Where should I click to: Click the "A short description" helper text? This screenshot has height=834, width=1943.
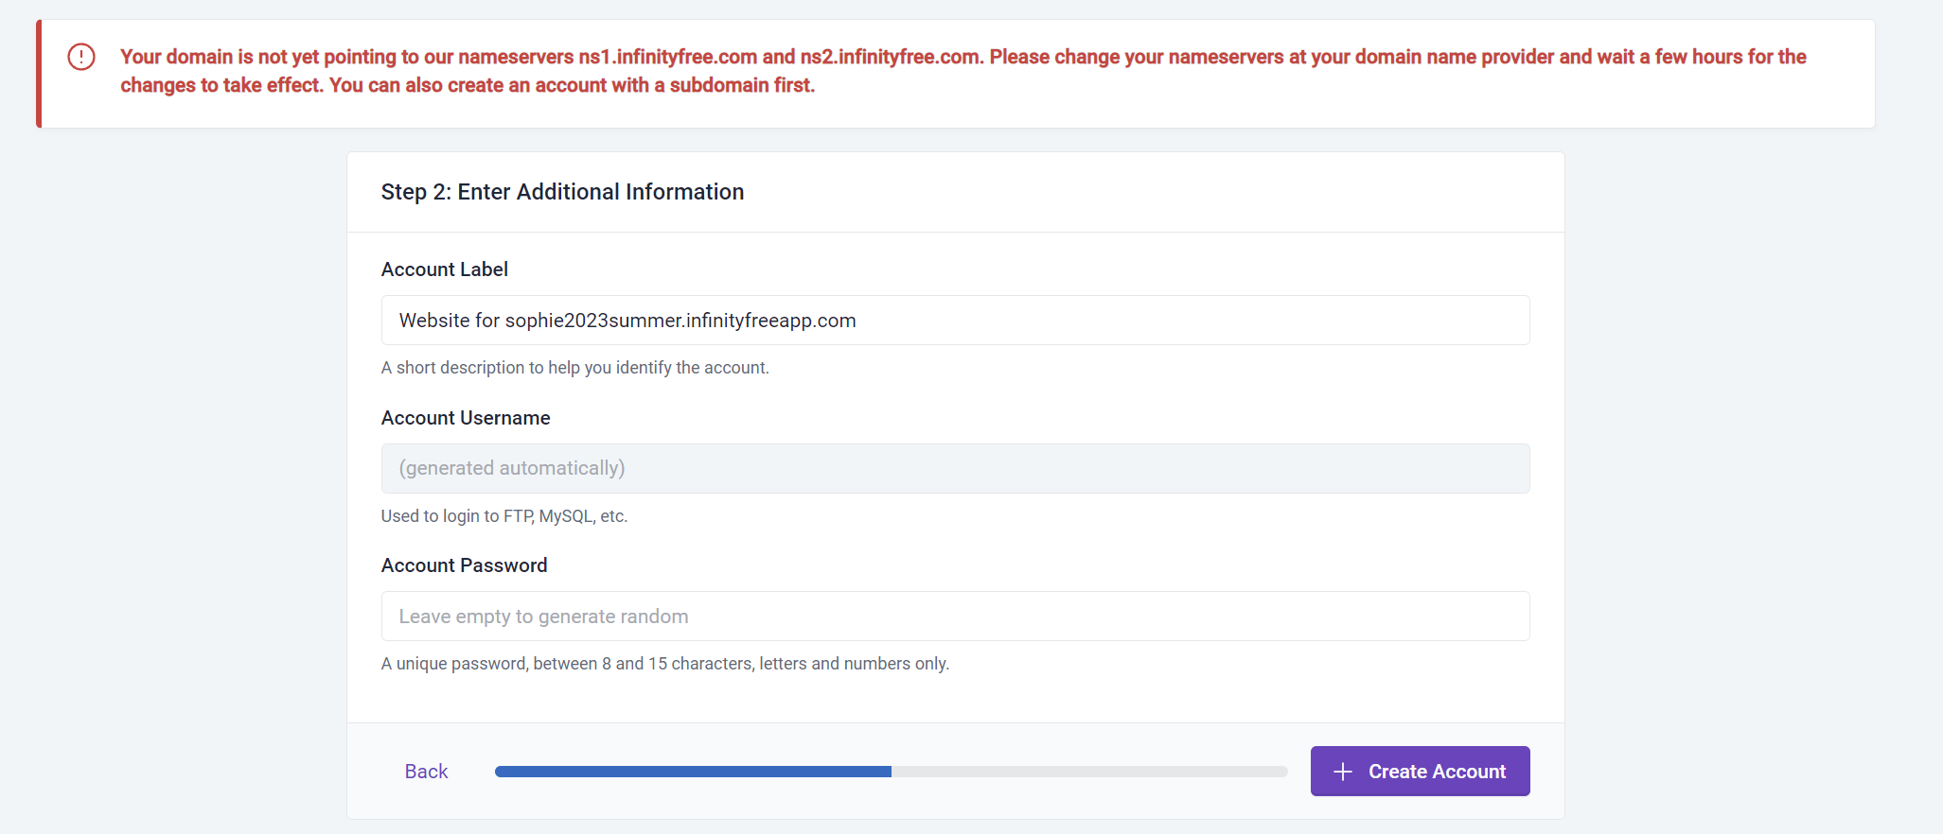tap(574, 368)
